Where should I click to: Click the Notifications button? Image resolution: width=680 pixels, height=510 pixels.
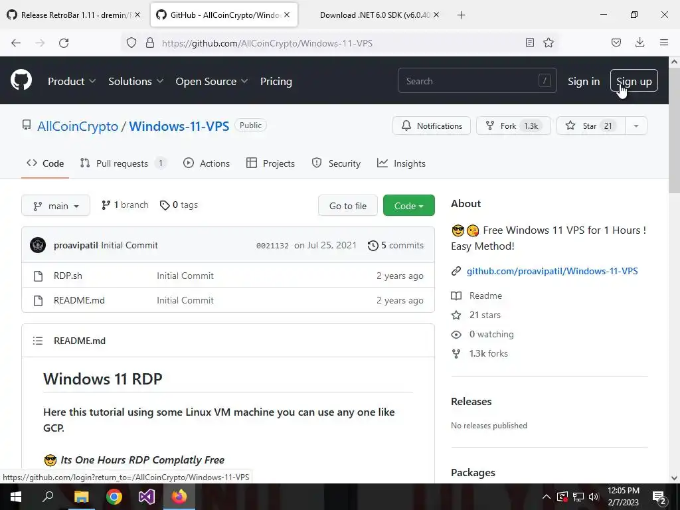(x=432, y=126)
